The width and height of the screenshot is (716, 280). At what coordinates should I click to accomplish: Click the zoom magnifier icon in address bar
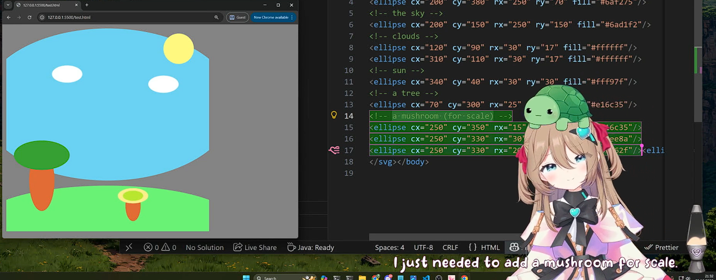pos(216,17)
